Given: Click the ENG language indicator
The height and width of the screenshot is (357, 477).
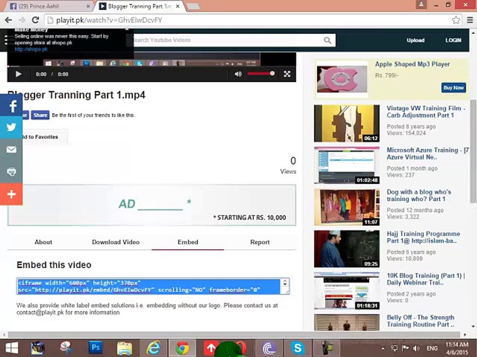Looking at the screenshot, I should 432,348.
